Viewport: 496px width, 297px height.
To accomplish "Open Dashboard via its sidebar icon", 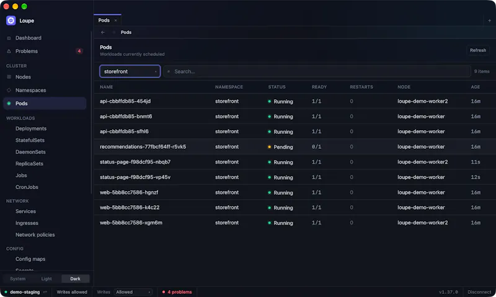I will pyautogui.click(x=9, y=38).
